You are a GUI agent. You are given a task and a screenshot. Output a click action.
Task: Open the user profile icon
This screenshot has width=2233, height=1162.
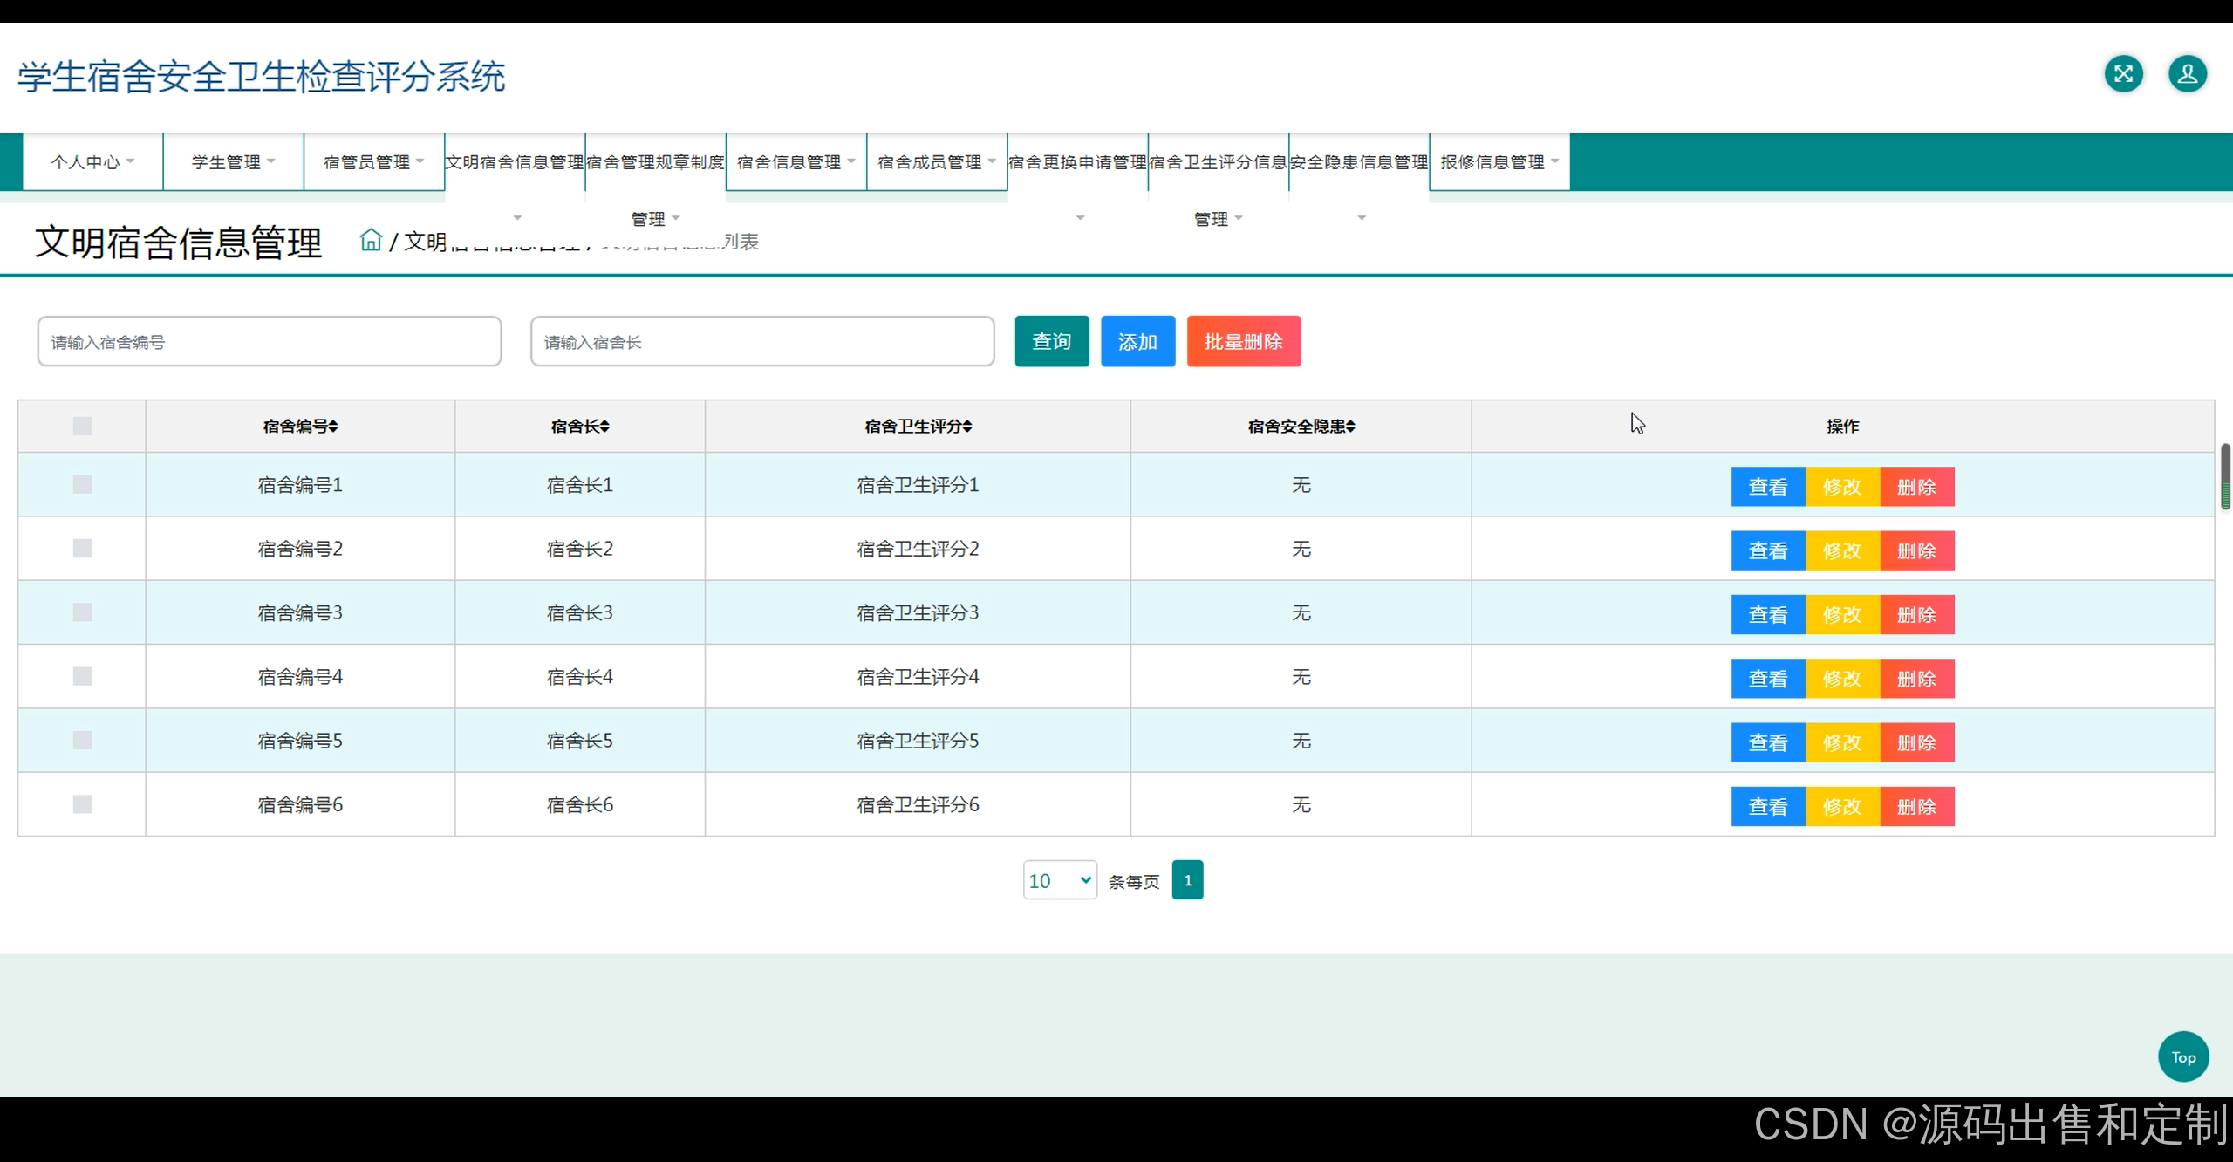click(2187, 74)
